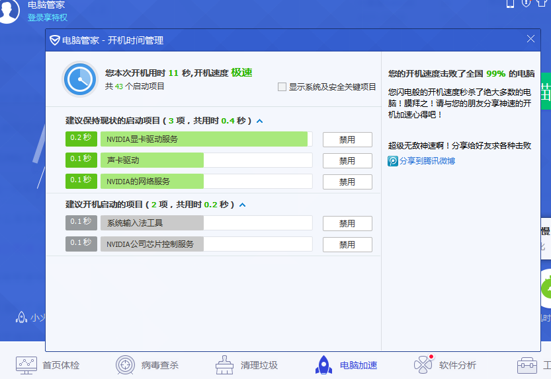Click the broom icon for 清理垃圾
Image resolution: width=551 pixels, height=379 pixels.
(224, 365)
